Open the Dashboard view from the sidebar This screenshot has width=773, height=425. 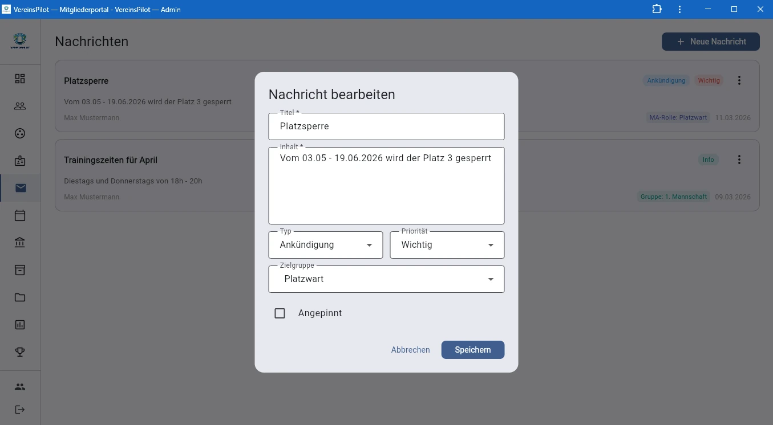pyautogui.click(x=20, y=79)
